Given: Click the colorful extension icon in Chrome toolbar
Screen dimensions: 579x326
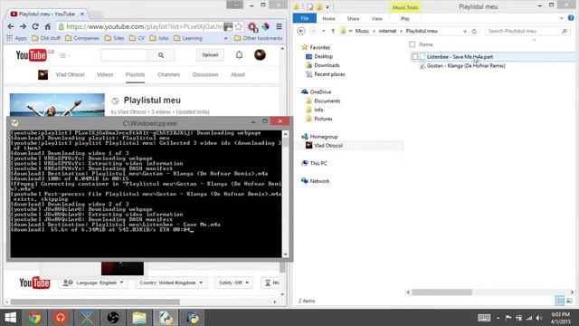Looking at the screenshot, I should pyautogui.click(x=265, y=26).
